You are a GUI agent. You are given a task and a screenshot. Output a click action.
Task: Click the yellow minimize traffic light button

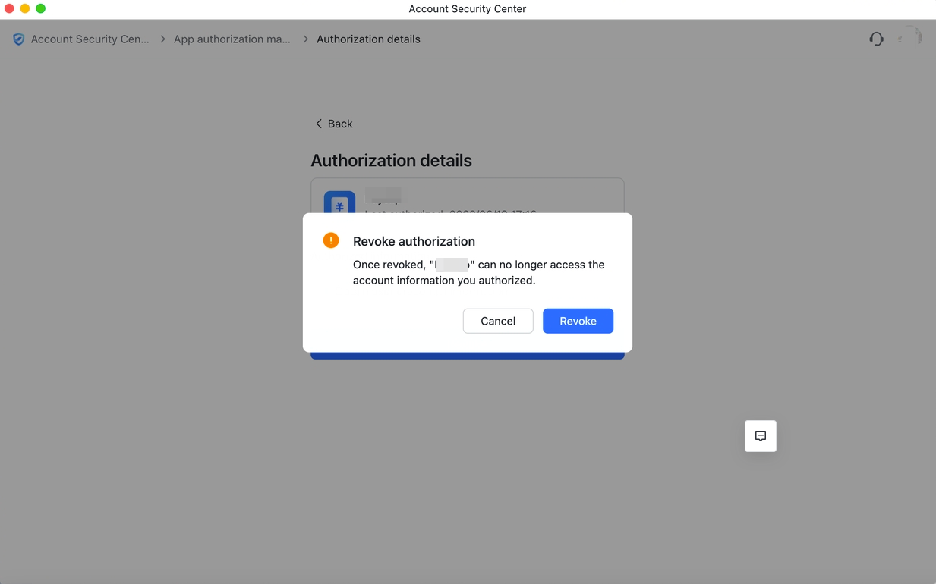[24, 8]
